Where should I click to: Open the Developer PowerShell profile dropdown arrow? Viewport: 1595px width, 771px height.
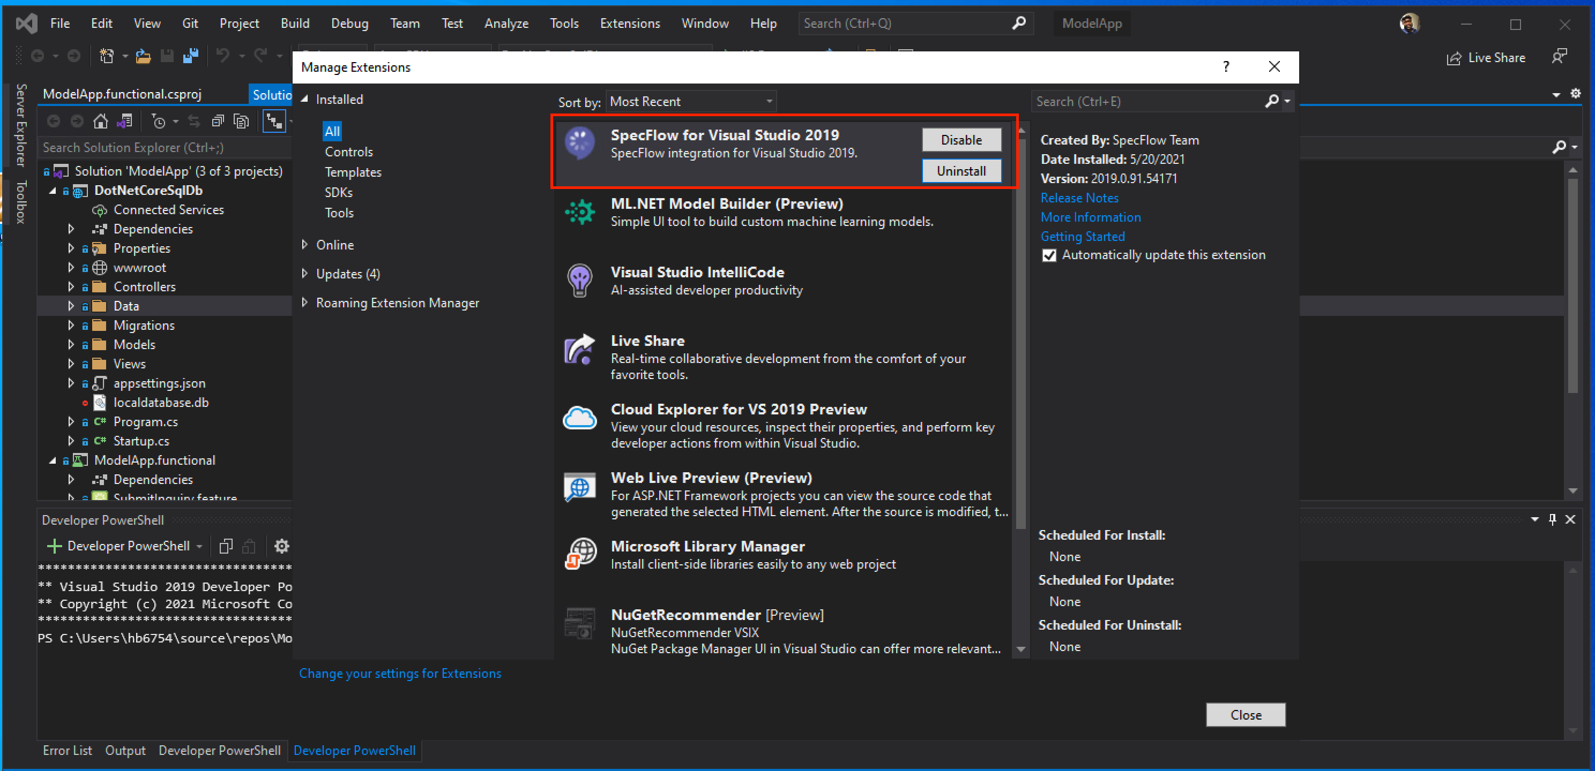point(199,546)
